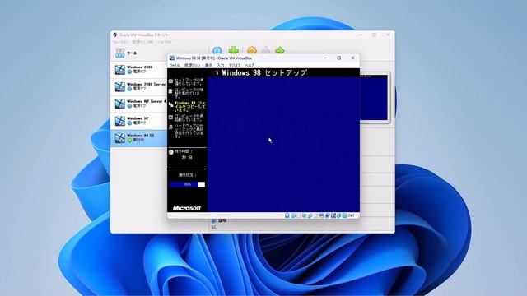Select Windows XP virtual machine
The height and width of the screenshot is (296, 527).
138,121
